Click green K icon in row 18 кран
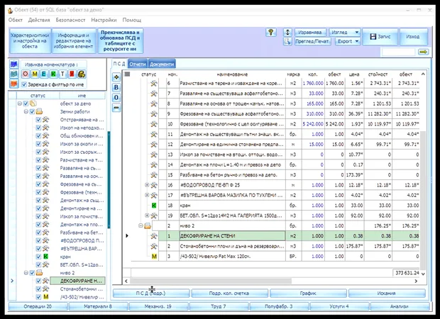The height and width of the screenshot is (319, 440). (154, 206)
